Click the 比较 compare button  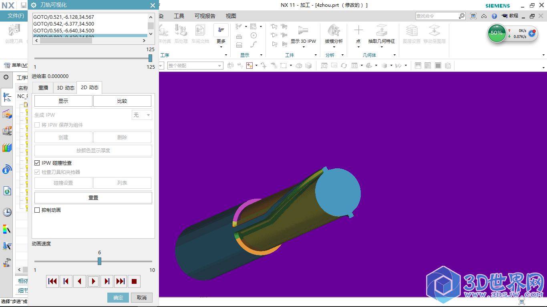coord(122,101)
